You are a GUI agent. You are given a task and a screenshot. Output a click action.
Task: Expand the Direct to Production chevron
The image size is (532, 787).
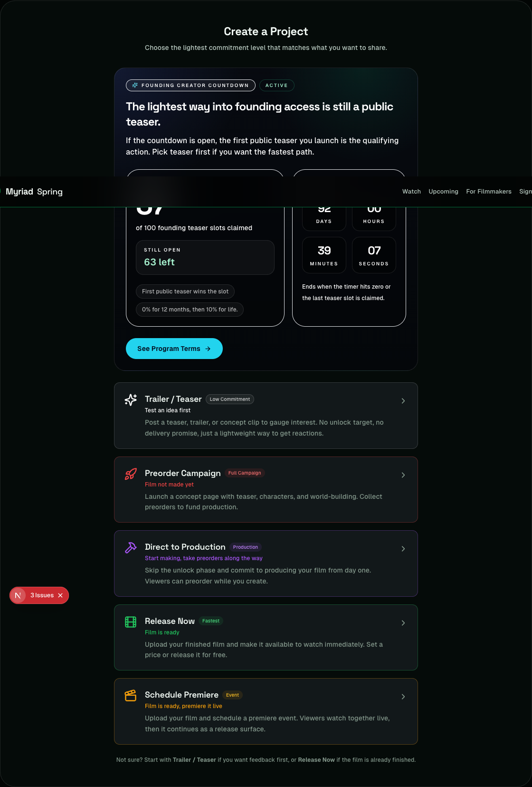click(x=403, y=549)
